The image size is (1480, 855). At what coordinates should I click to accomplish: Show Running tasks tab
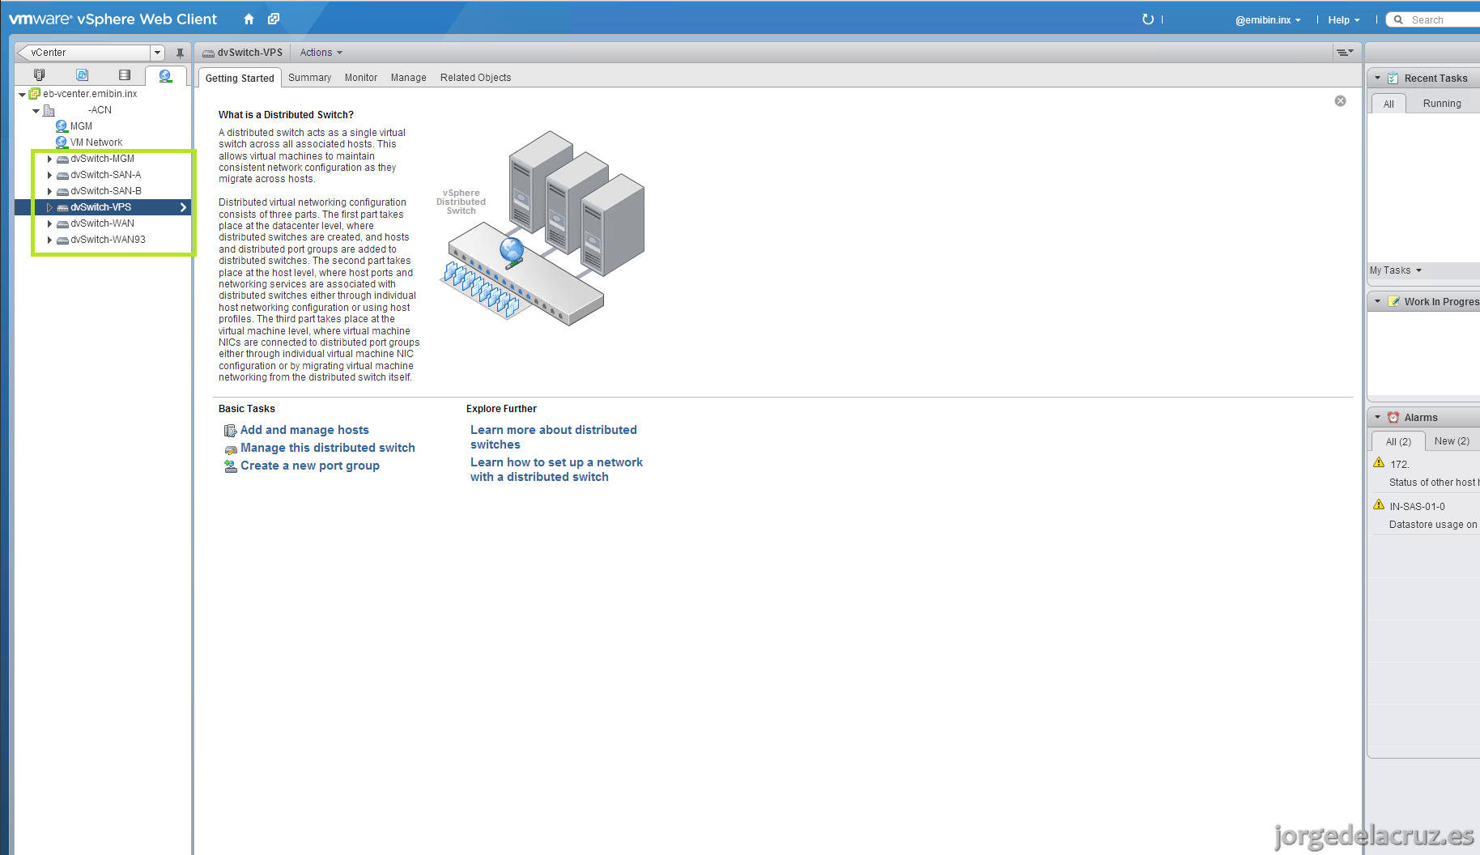[1442, 104]
